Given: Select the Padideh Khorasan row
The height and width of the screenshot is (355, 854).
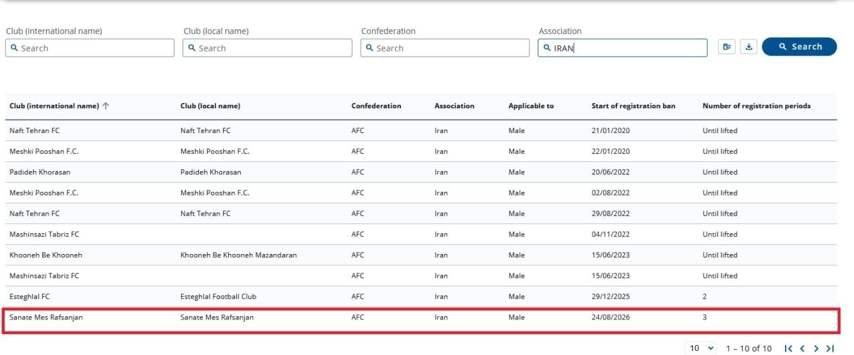Looking at the screenshot, I should (x=422, y=172).
